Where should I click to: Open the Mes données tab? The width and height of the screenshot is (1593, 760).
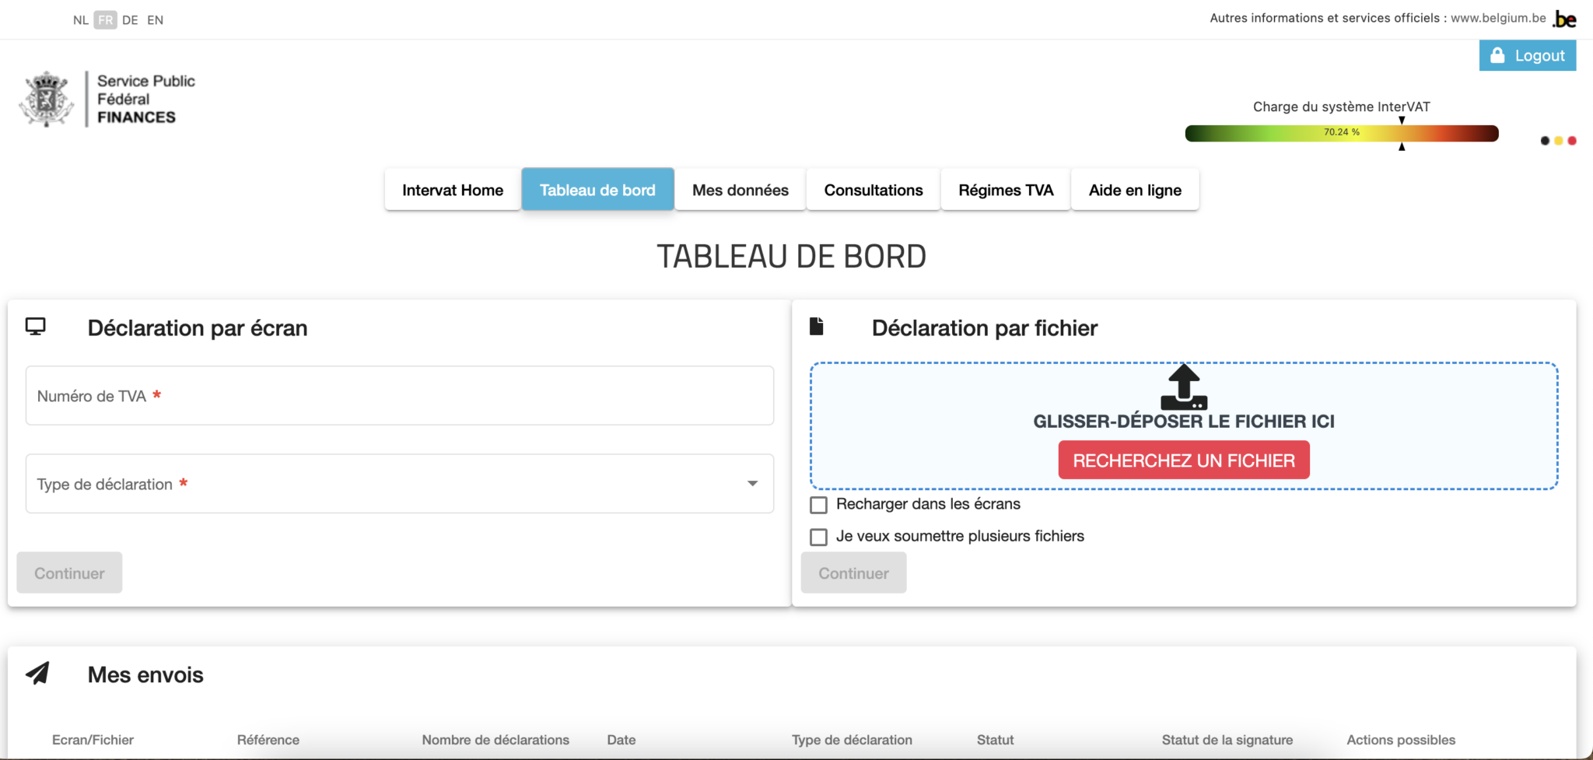(x=740, y=190)
